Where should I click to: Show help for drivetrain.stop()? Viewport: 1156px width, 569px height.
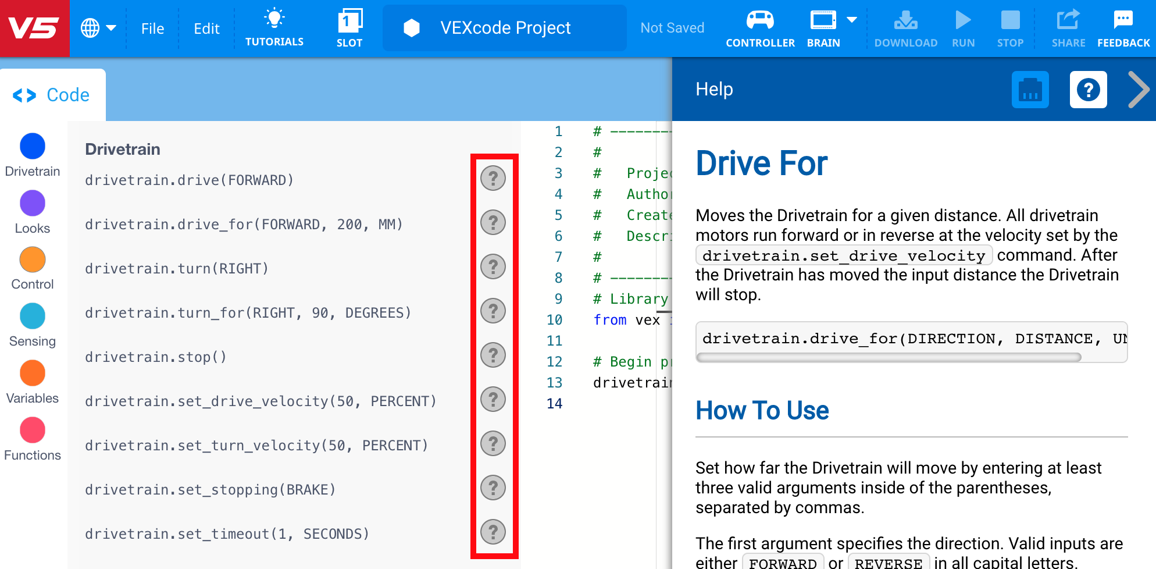tap(493, 355)
